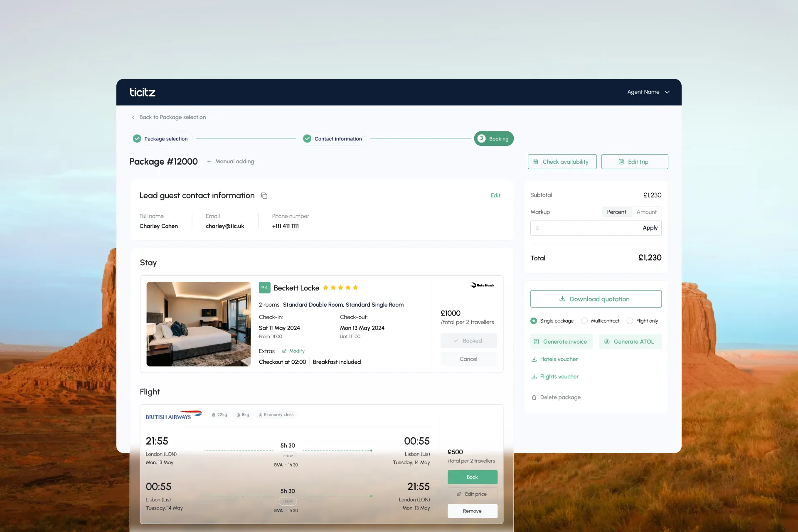Click the Total £1,230 amount
798x532 pixels.
[x=650, y=258]
